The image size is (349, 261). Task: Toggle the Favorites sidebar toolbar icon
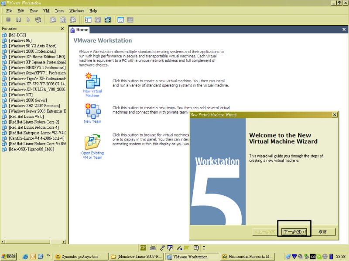pos(88,20)
